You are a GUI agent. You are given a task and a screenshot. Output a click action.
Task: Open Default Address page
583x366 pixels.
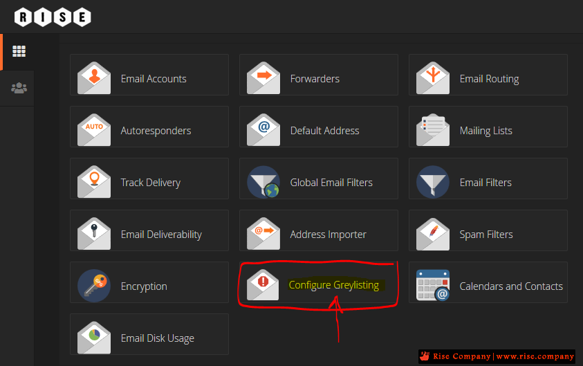[x=324, y=131]
